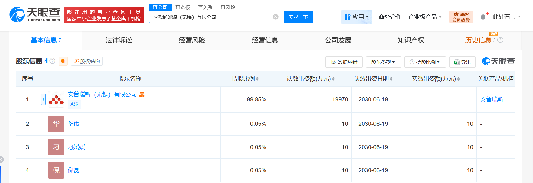This screenshot has height=183, width=533.
Task: Click the 华 avatar for 华伟
Action: pyautogui.click(x=56, y=124)
